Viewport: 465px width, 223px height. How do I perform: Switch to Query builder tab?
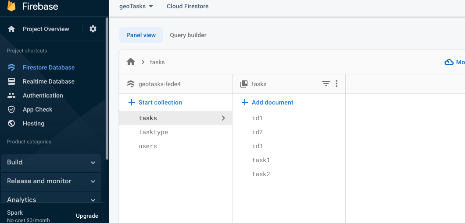tap(188, 35)
